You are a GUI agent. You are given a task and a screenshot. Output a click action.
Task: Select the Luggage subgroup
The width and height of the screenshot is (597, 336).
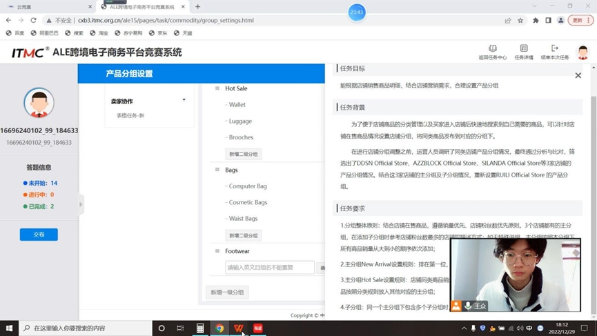pos(240,121)
